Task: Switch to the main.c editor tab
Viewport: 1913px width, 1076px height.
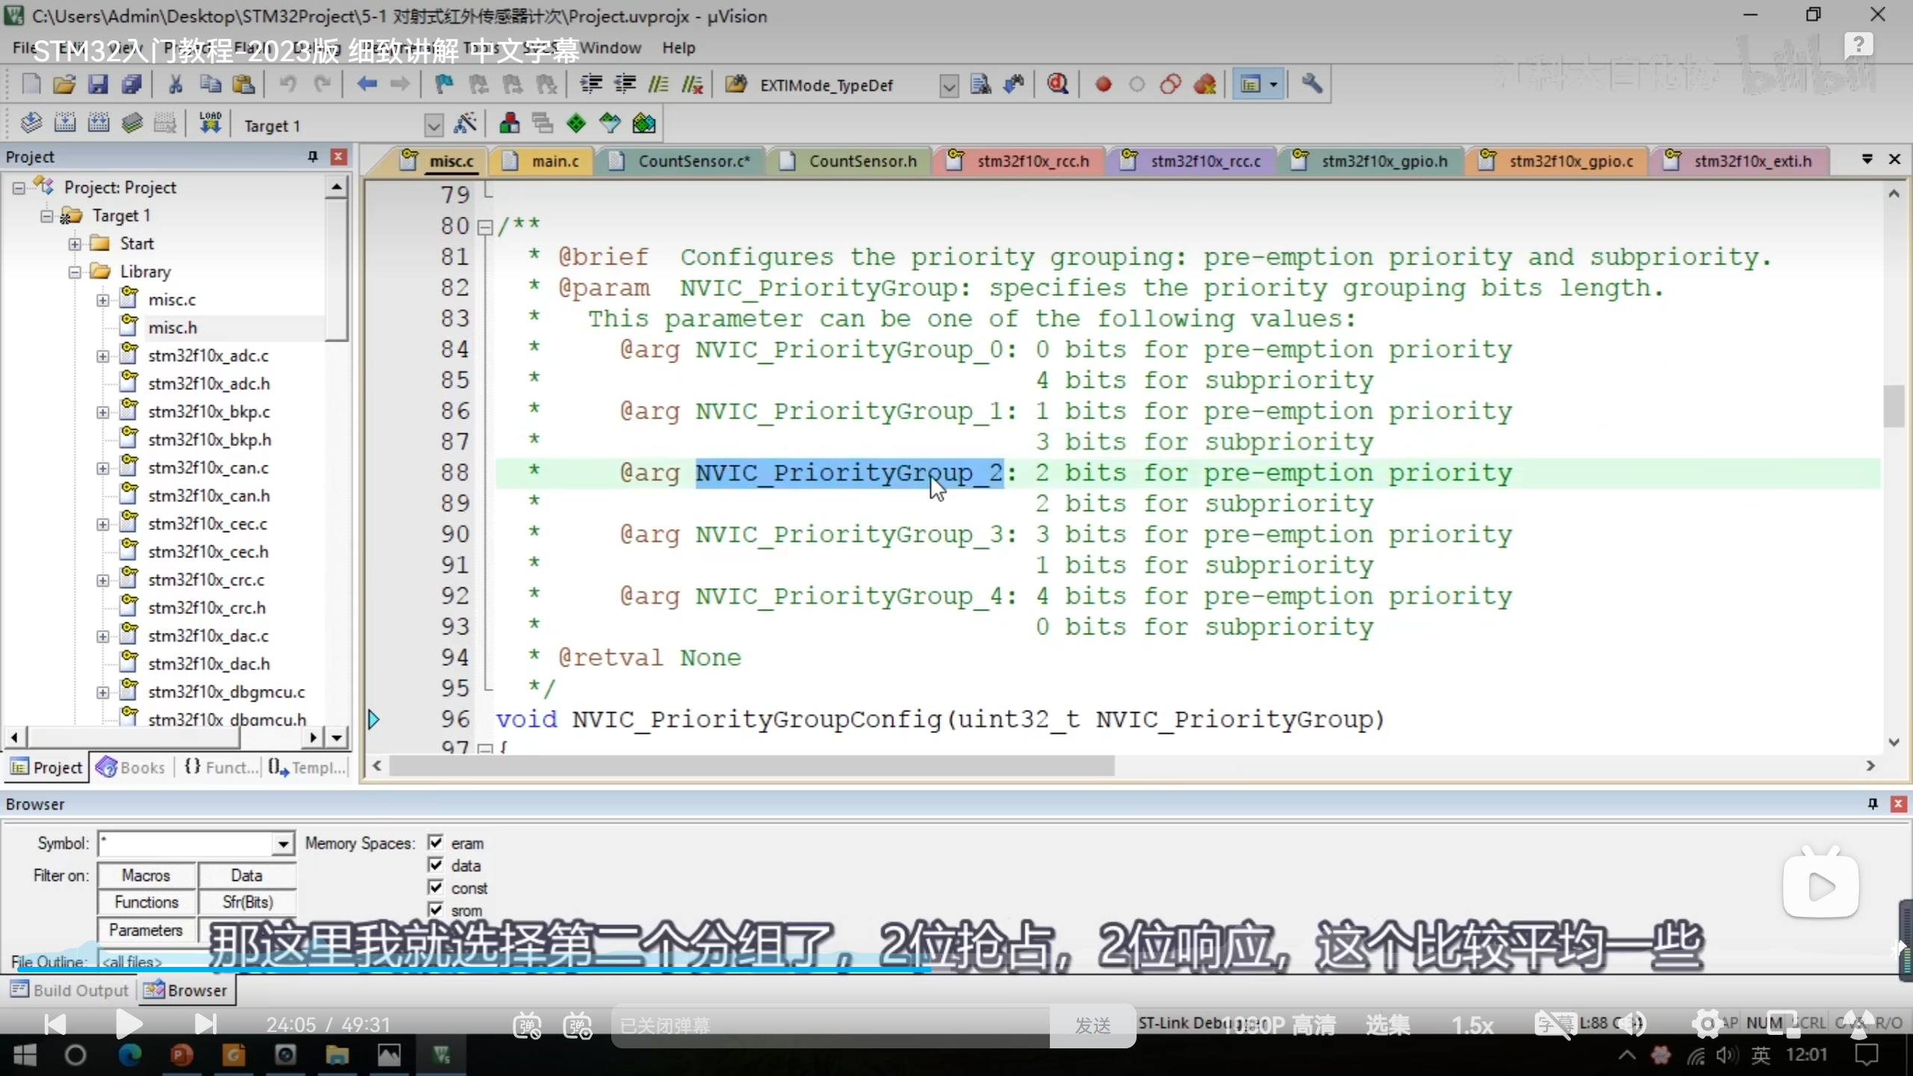Action: (x=554, y=161)
